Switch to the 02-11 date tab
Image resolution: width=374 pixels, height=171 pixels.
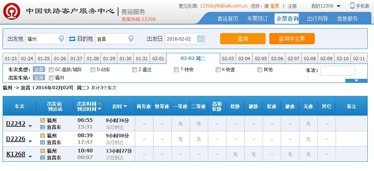[359, 59]
